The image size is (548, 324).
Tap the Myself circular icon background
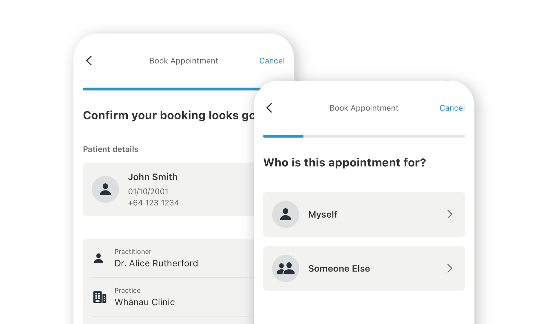click(x=285, y=215)
